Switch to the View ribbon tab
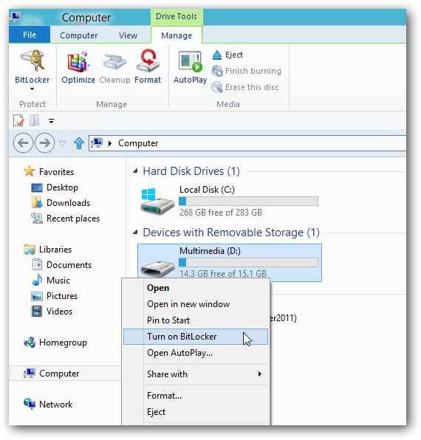Screen dimensions: 421x440 tap(128, 35)
